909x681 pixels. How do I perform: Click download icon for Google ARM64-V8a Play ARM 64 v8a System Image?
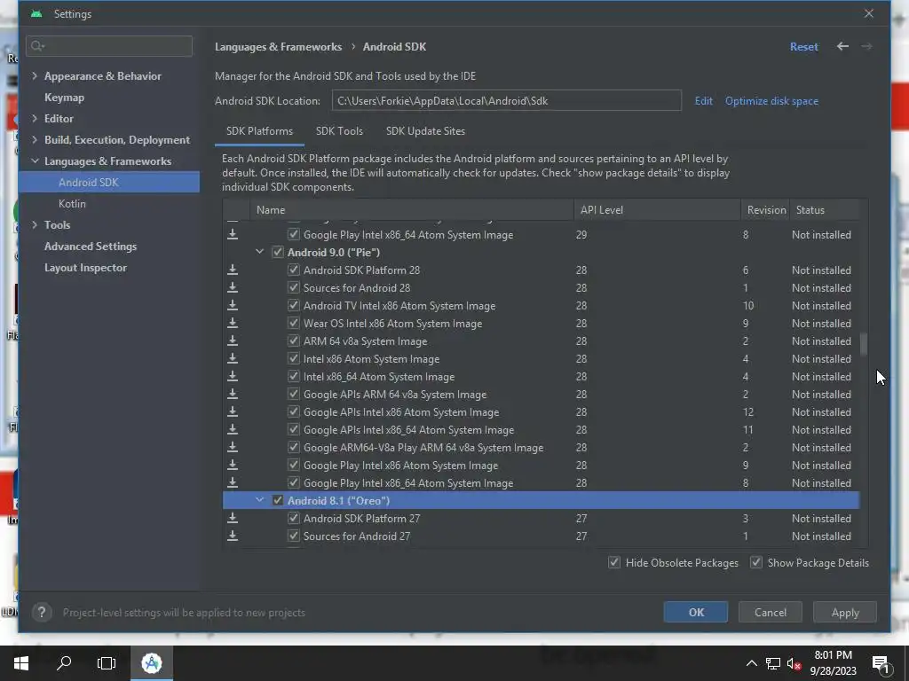tap(233, 448)
